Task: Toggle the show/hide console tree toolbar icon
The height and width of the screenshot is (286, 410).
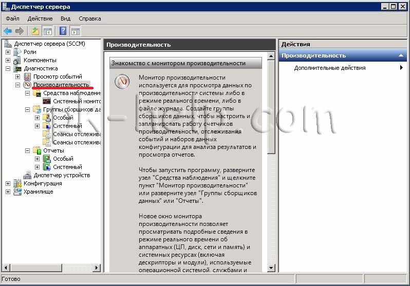Action: pyautogui.click(x=47, y=31)
